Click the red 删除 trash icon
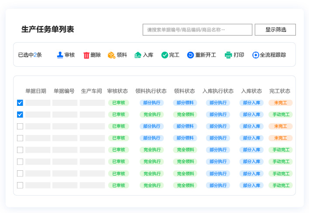 [x=86, y=55]
